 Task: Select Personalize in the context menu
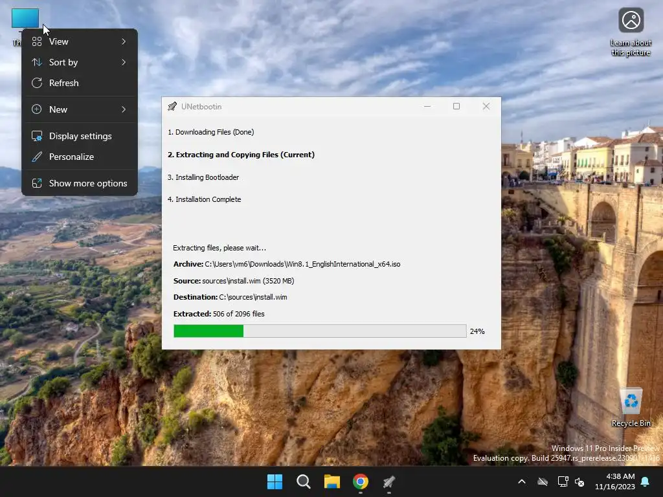80,157
